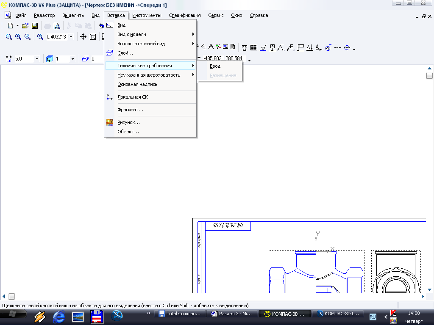
Task: Select the datum base symbol tool
Action: click(273, 48)
